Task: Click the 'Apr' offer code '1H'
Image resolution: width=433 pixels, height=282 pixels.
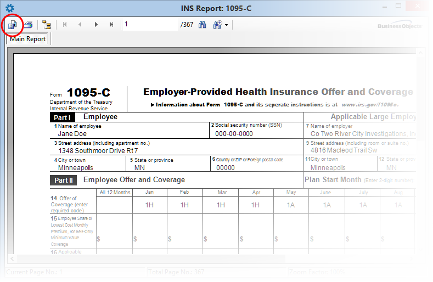Action: pos(255,205)
